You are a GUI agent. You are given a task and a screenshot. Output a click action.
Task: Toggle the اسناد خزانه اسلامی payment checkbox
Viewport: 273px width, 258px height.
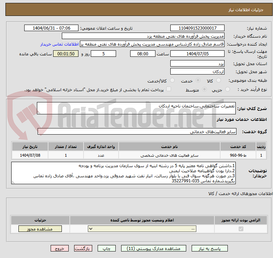click(169, 89)
